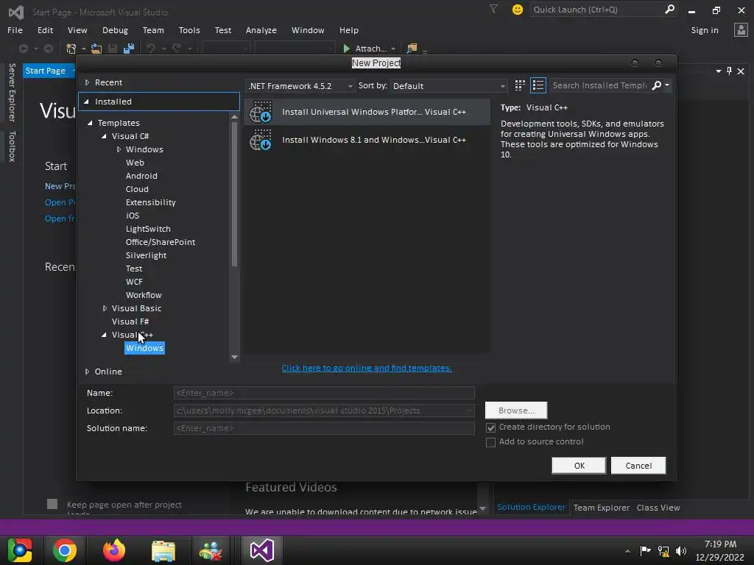
Task: Open the notifications flag icon
Action: click(493, 9)
